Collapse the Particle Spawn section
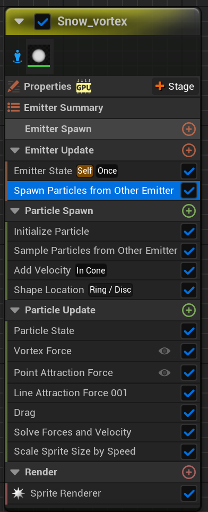Image resolution: width=208 pixels, height=512 pixels. coord(15,211)
